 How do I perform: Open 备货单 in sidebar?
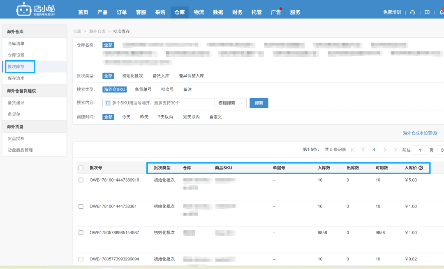coord(14,114)
